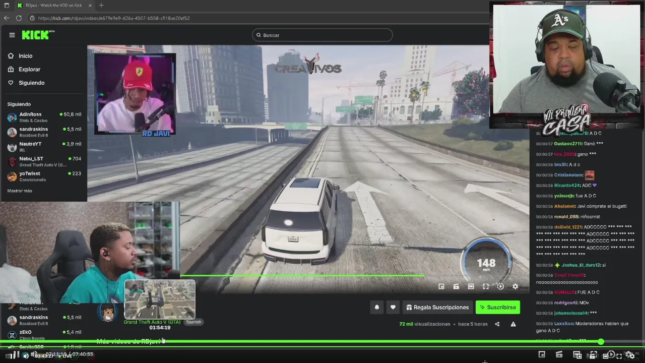645x363 pixels.
Task: Open Nebu_LST channel in followed list
Action: click(44, 161)
